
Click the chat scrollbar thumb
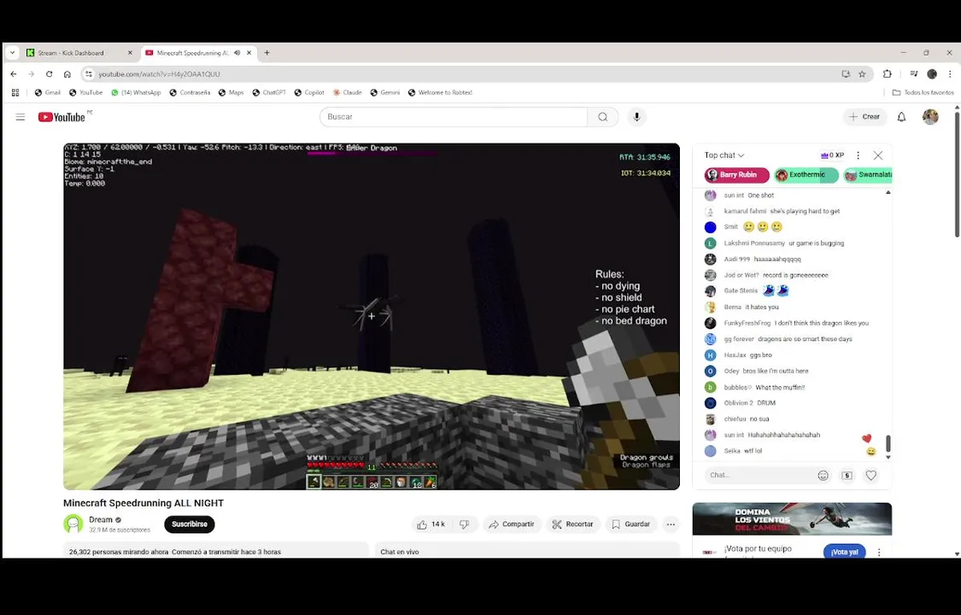coord(888,442)
